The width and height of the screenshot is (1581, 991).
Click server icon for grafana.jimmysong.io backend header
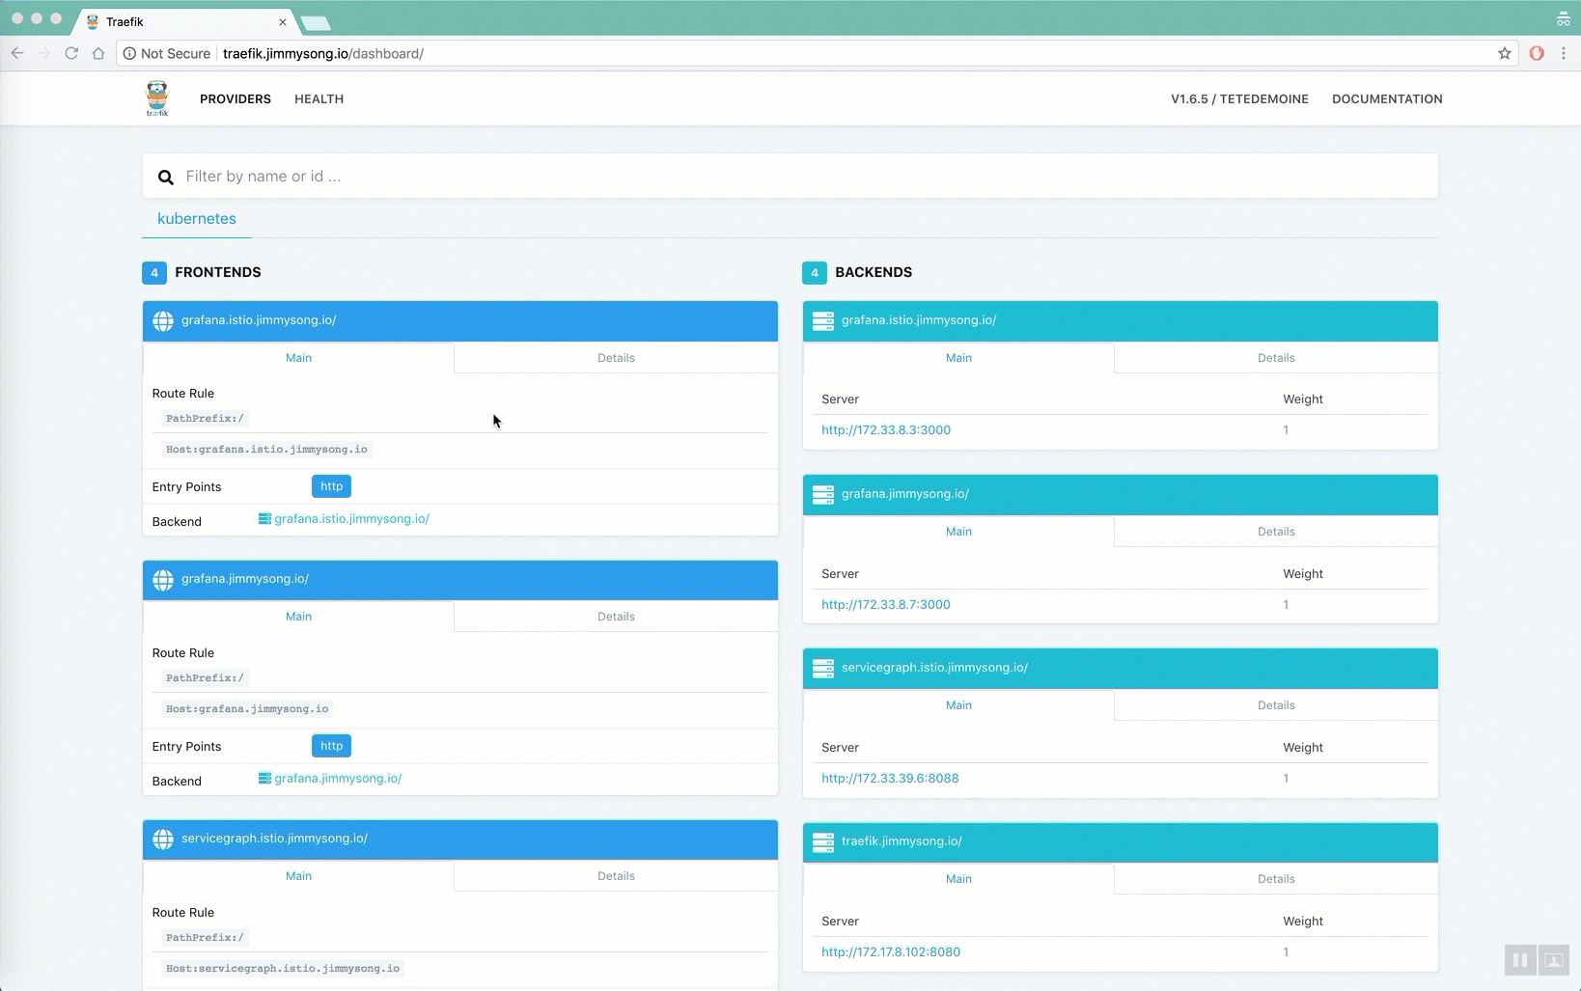click(823, 494)
